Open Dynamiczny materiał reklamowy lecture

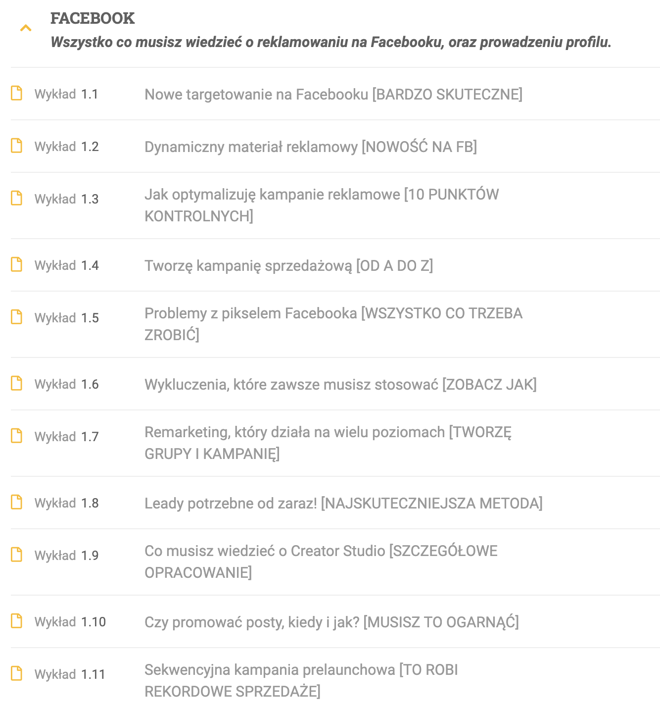tap(310, 147)
